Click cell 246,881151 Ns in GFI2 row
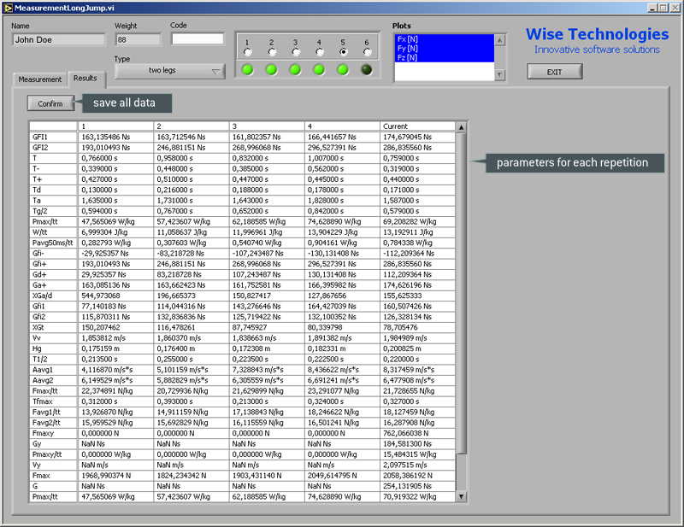This screenshot has width=684, height=527. point(191,147)
